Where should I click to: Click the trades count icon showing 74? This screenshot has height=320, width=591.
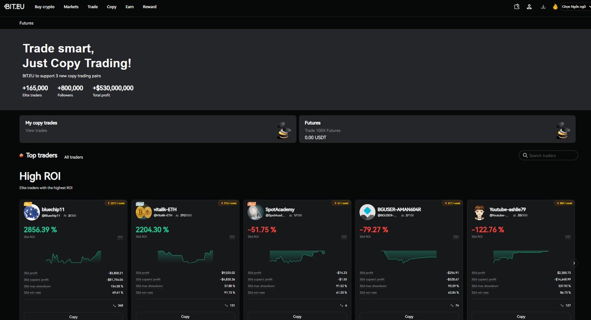(452, 306)
